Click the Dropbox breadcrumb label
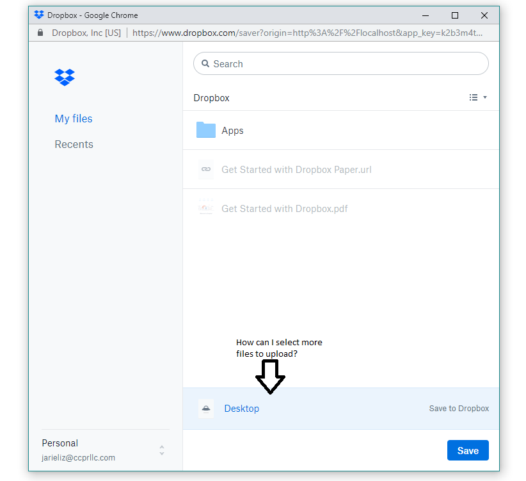This screenshot has width=526, height=481. 211,97
